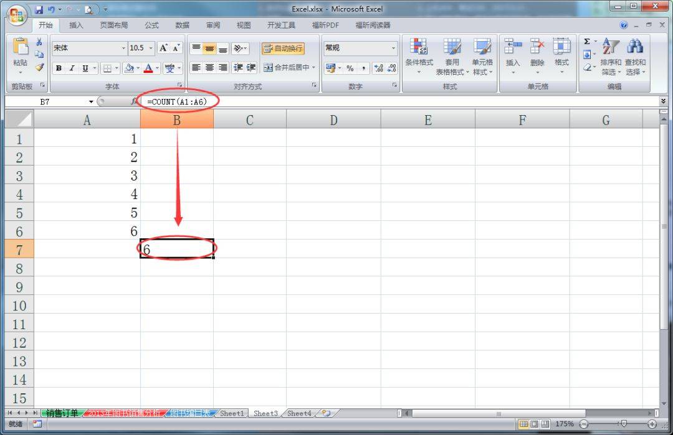This screenshot has width=673, height=435.
Task: Save the workbook from quick access toolbar
Action: point(39,9)
